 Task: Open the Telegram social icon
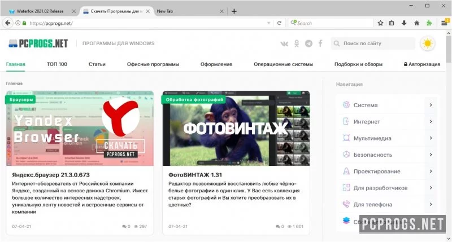click(308, 43)
